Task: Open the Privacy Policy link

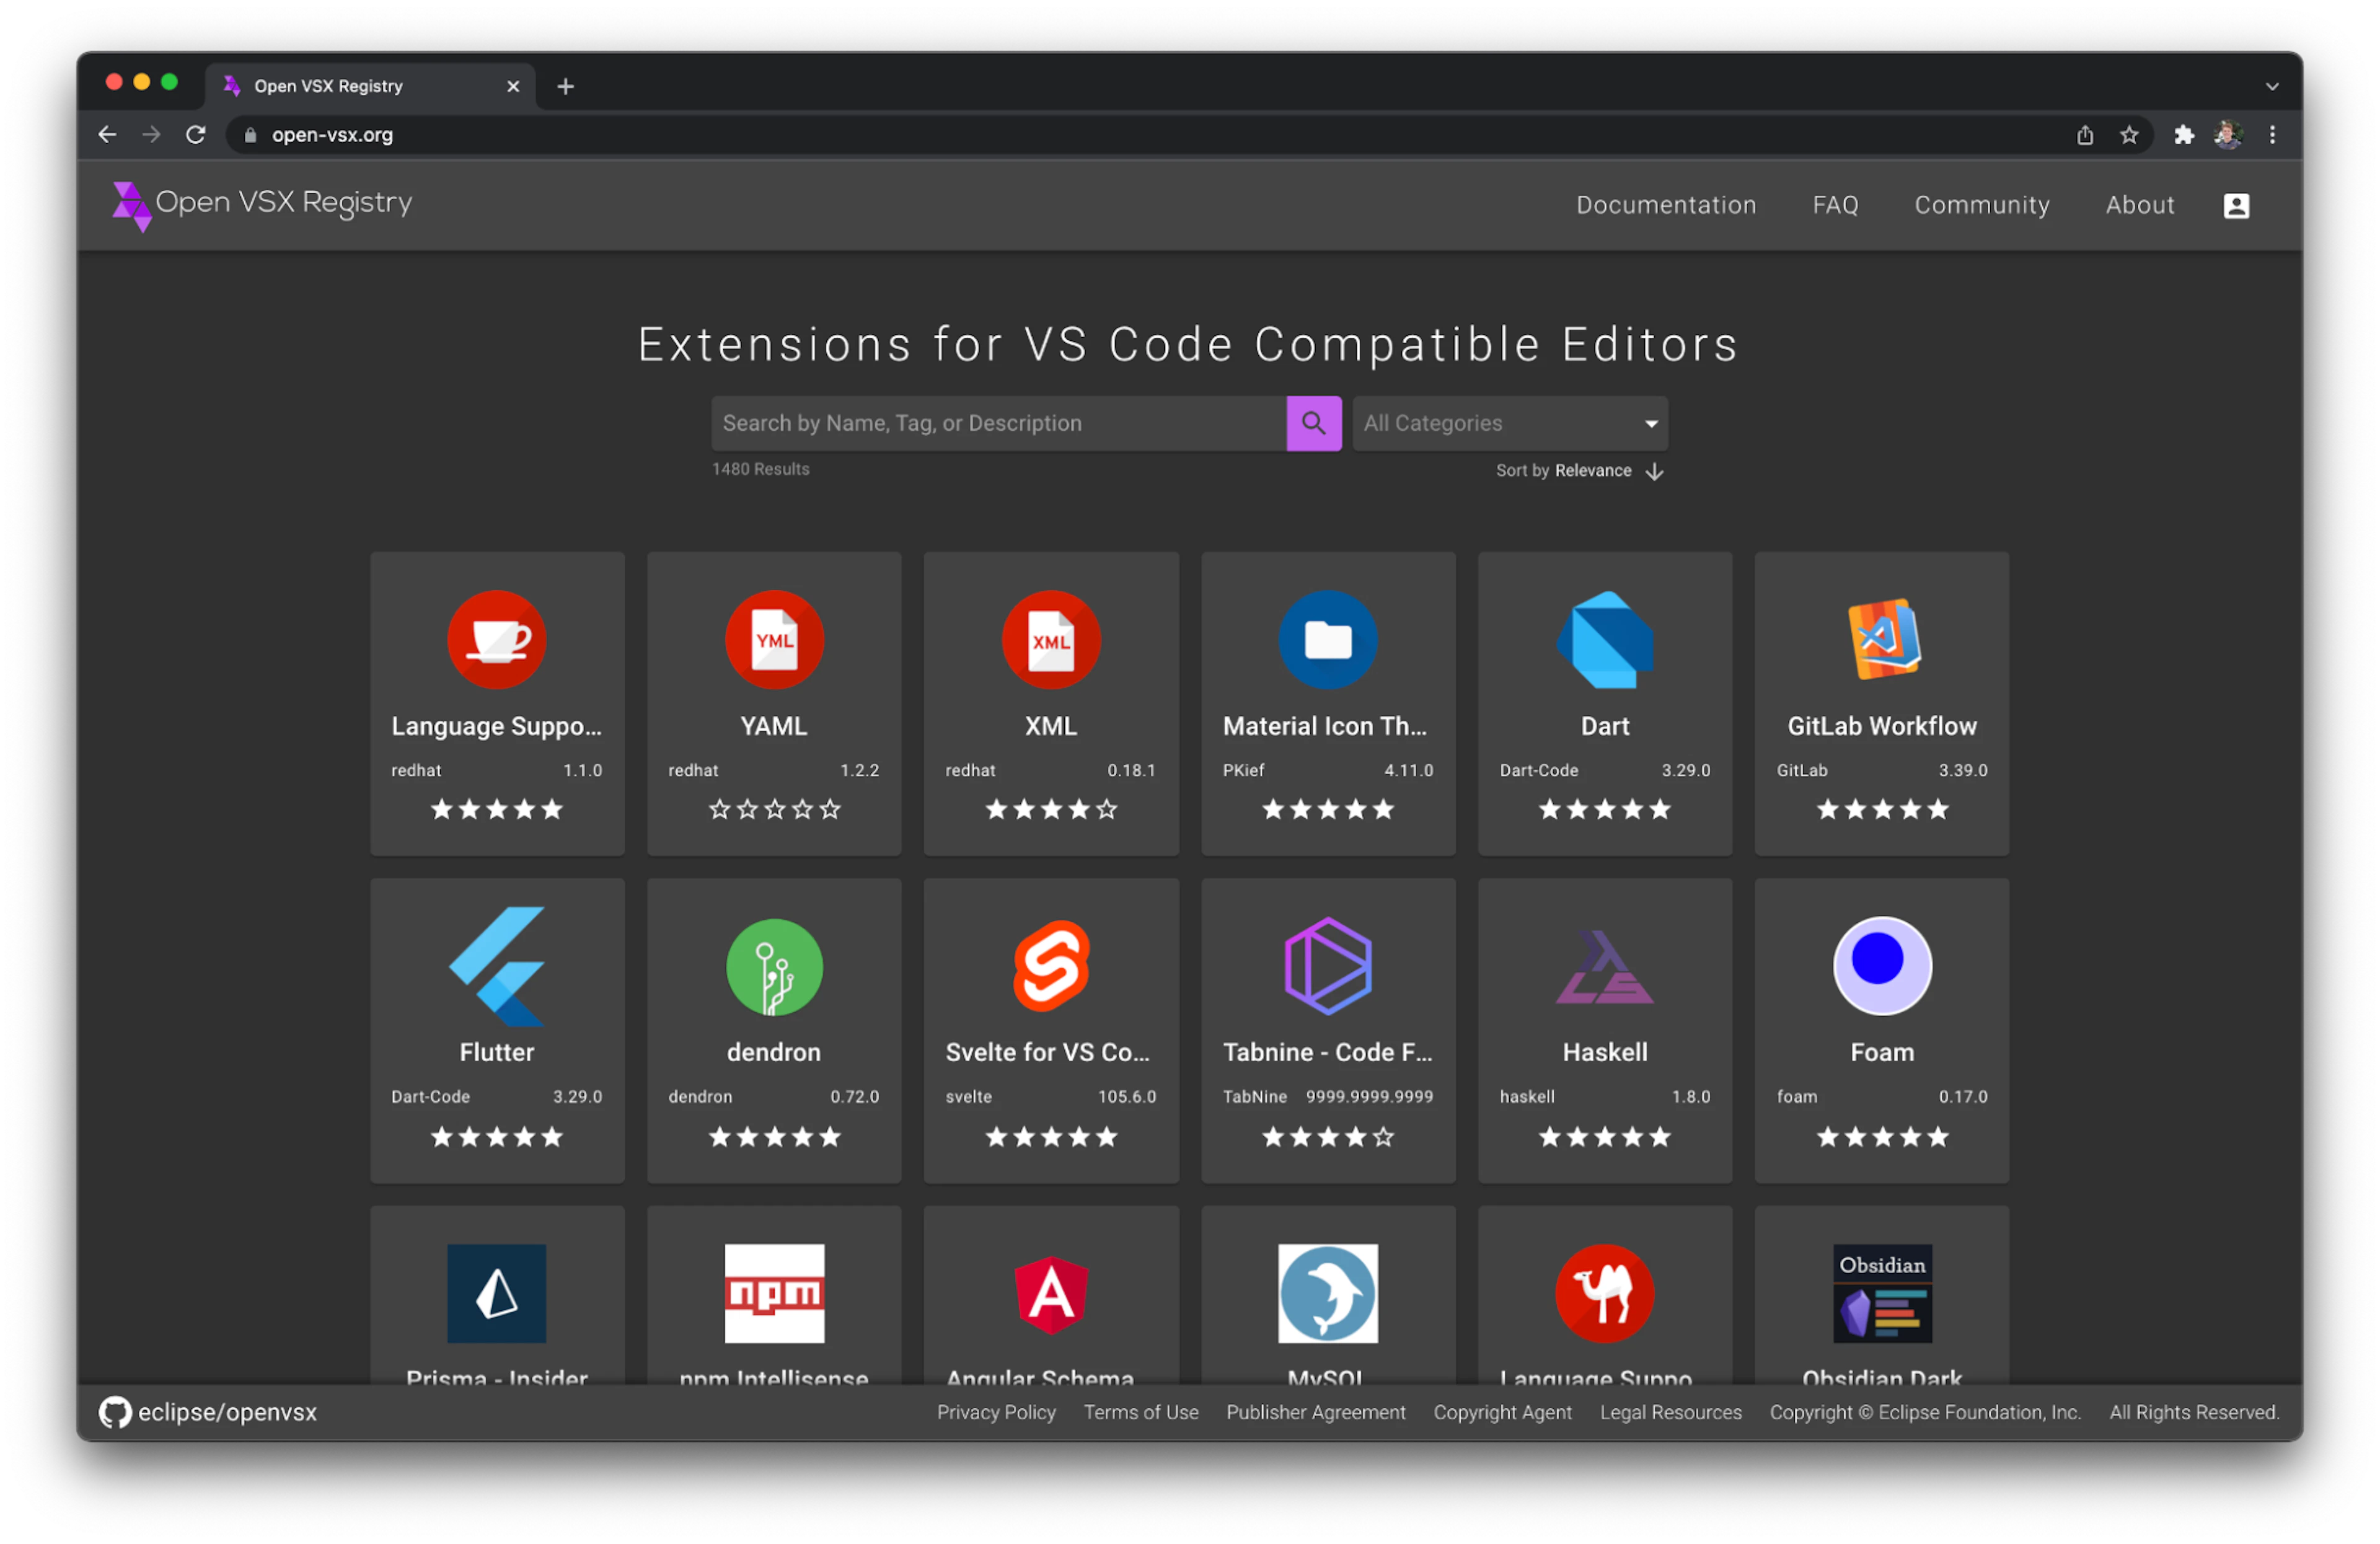Action: click(x=996, y=1412)
